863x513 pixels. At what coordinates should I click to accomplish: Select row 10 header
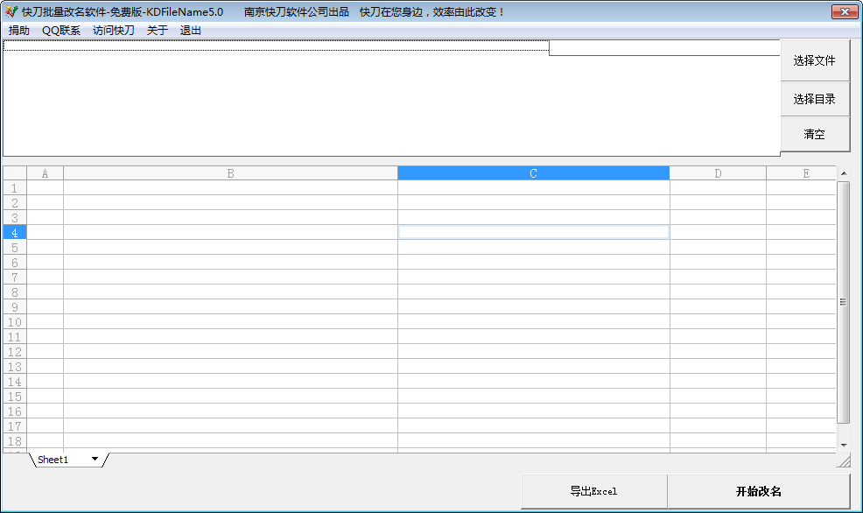(x=15, y=322)
